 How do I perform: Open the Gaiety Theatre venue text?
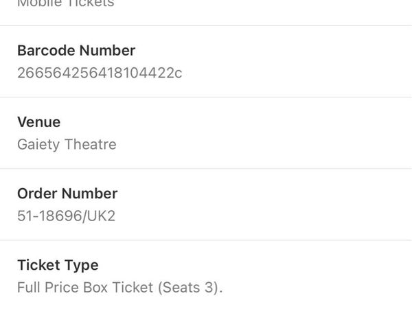point(67,144)
